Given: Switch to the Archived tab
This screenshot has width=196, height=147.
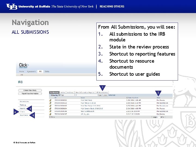Looking at the screenshot, I should click(x=70, y=92).
